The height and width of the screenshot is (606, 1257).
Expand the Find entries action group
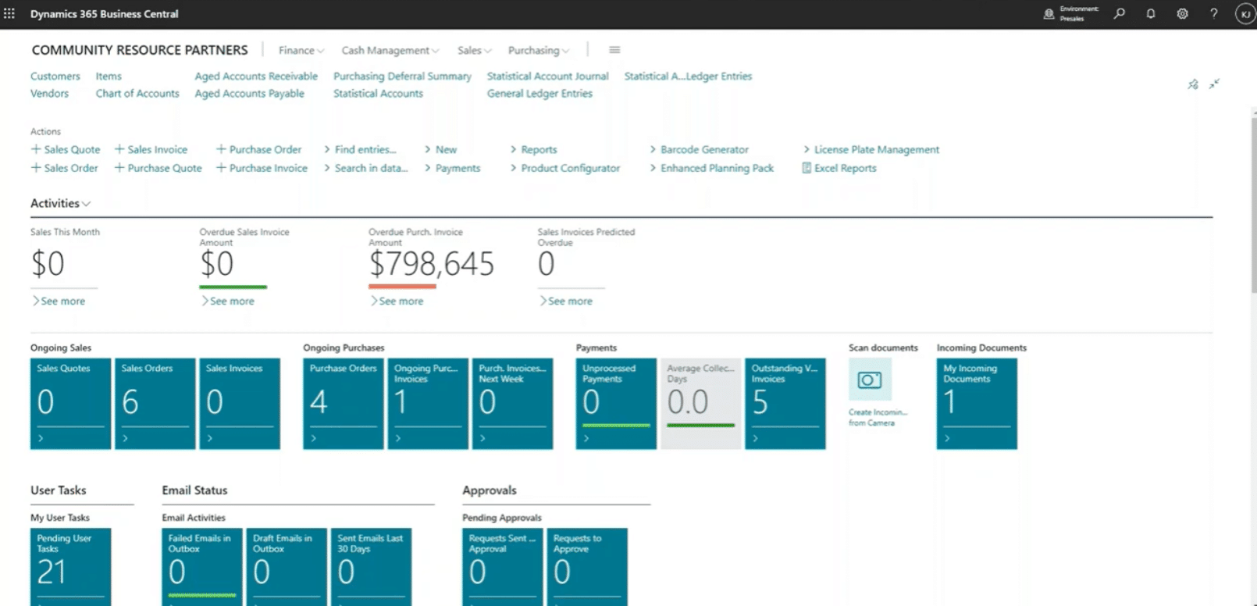click(x=361, y=149)
